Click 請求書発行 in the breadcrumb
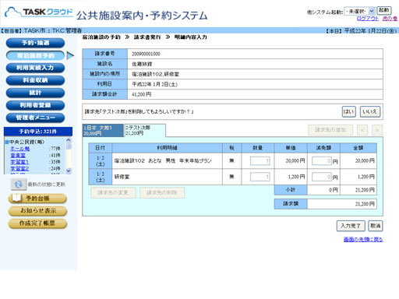This screenshot has width=399, height=299. [147, 37]
